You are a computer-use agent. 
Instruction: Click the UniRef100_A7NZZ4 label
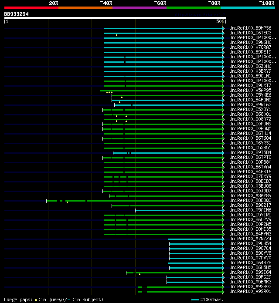pyautogui.click(x=250, y=239)
